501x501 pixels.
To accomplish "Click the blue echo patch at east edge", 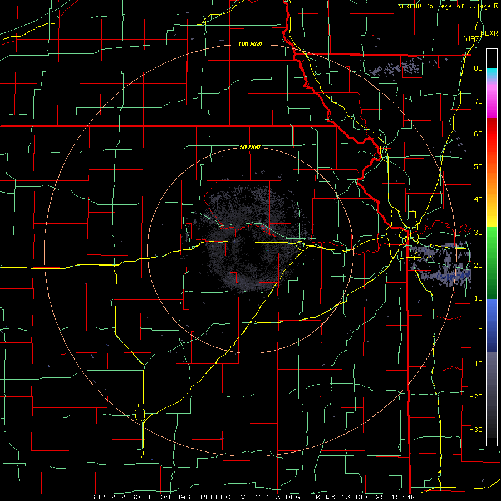I will [443, 264].
